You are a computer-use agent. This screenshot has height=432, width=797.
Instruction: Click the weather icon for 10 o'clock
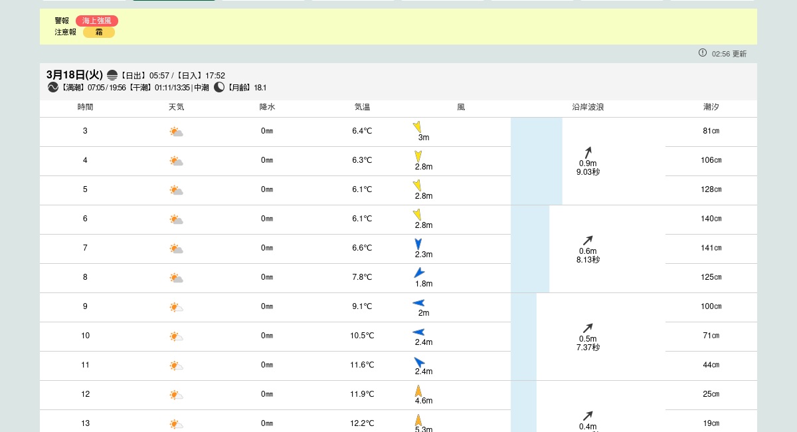click(176, 336)
